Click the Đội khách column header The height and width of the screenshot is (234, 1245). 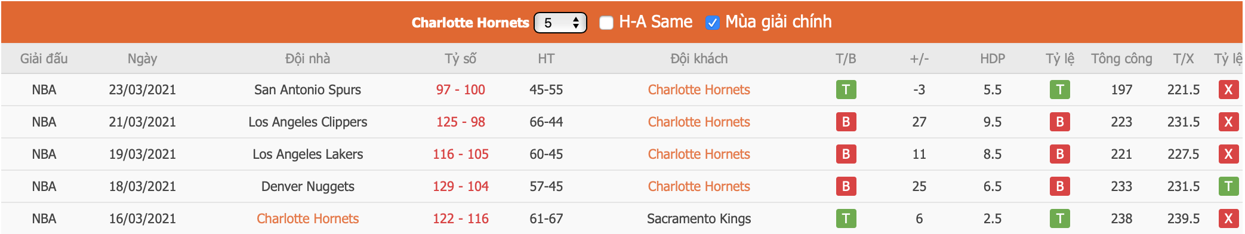click(699, 59)
